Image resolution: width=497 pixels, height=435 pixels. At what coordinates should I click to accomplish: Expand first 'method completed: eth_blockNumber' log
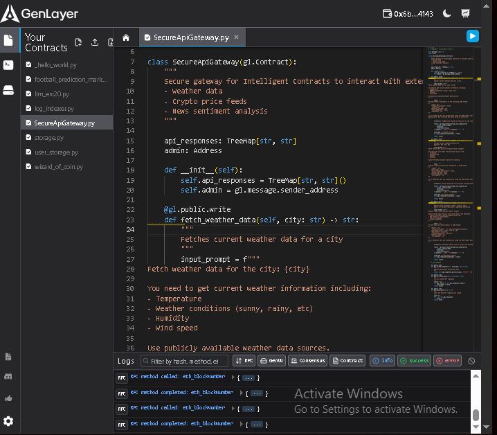241,393
